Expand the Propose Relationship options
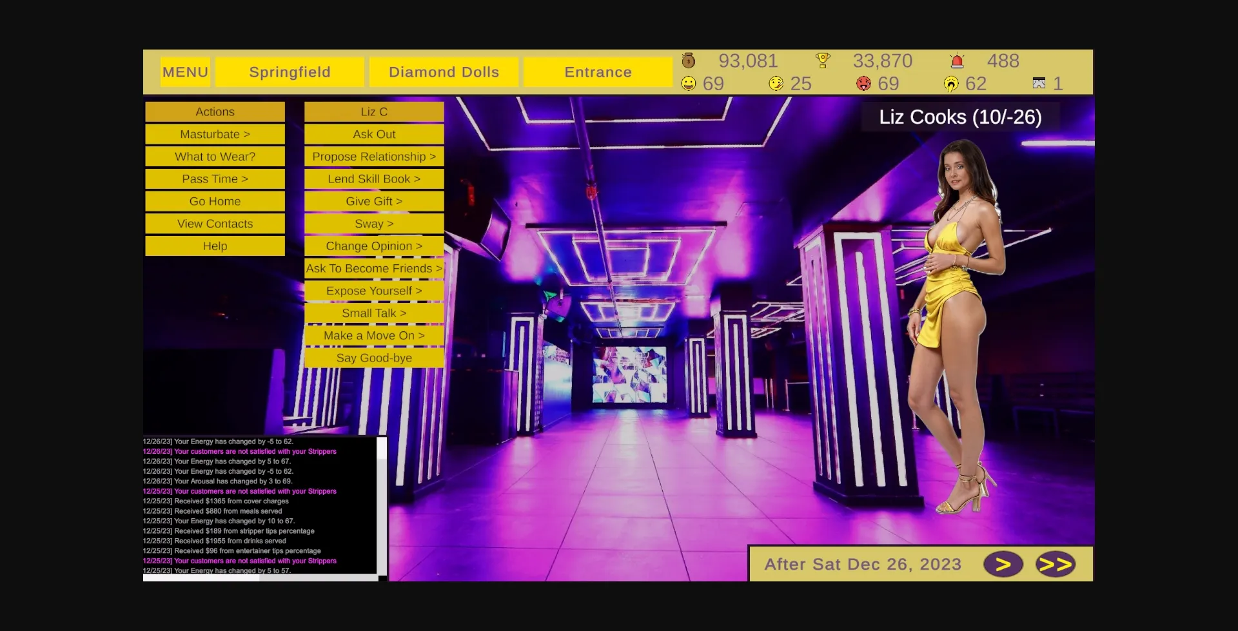This screenshot has height=631, width=1238. [374, 156]
